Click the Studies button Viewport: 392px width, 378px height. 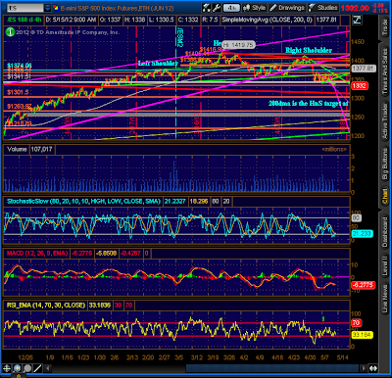point(323,8)
